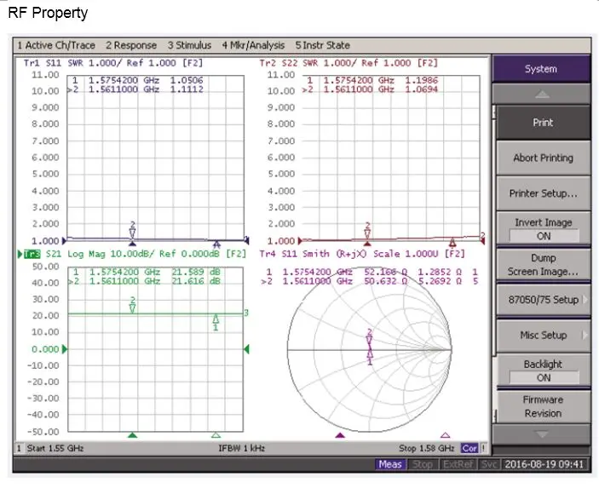Select Tr1 S11 SWR trace title
The image size is (599, 494).
point(113,63)
